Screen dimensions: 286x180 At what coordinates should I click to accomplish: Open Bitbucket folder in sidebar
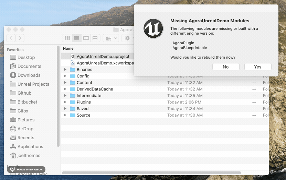coord(23,102)
